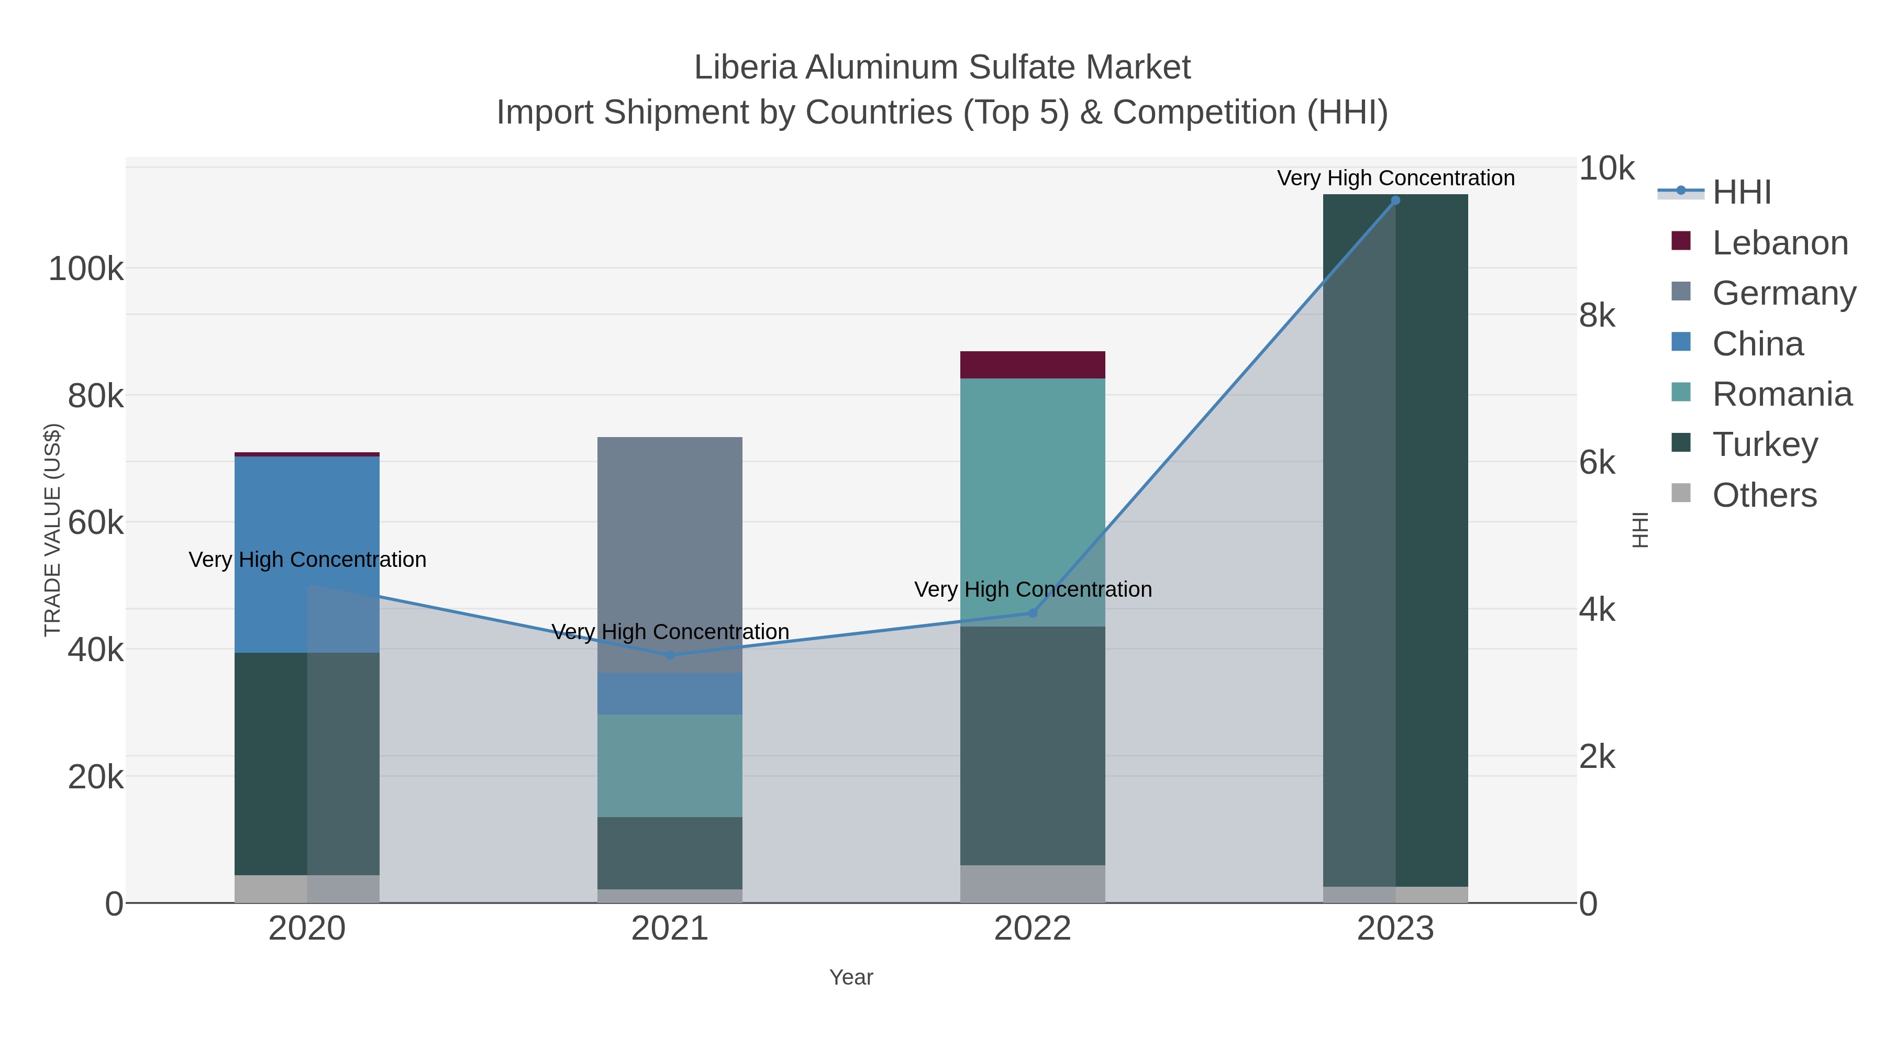
Task: Click the HHI data point for 2023
Action: pos(1395,200)
